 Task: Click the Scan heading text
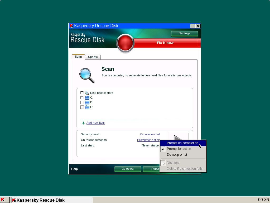click(x=108, y=69)
